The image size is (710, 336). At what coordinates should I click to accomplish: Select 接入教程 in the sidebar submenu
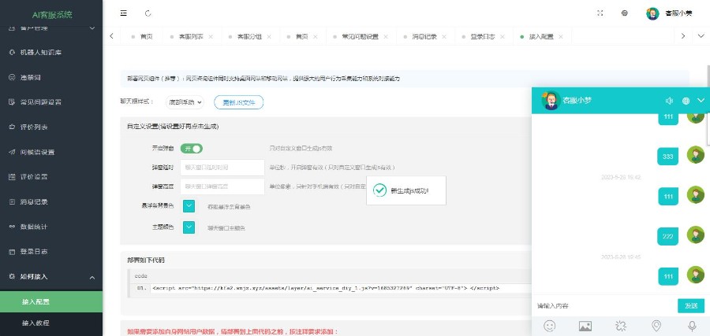click(x=51, y=323)
